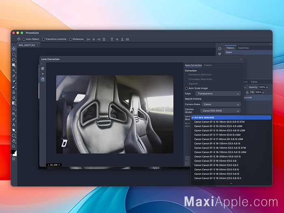Open the Camera Make dropdown
The image size is (284, 213).
pyautogui.click(x=221, y=104)
